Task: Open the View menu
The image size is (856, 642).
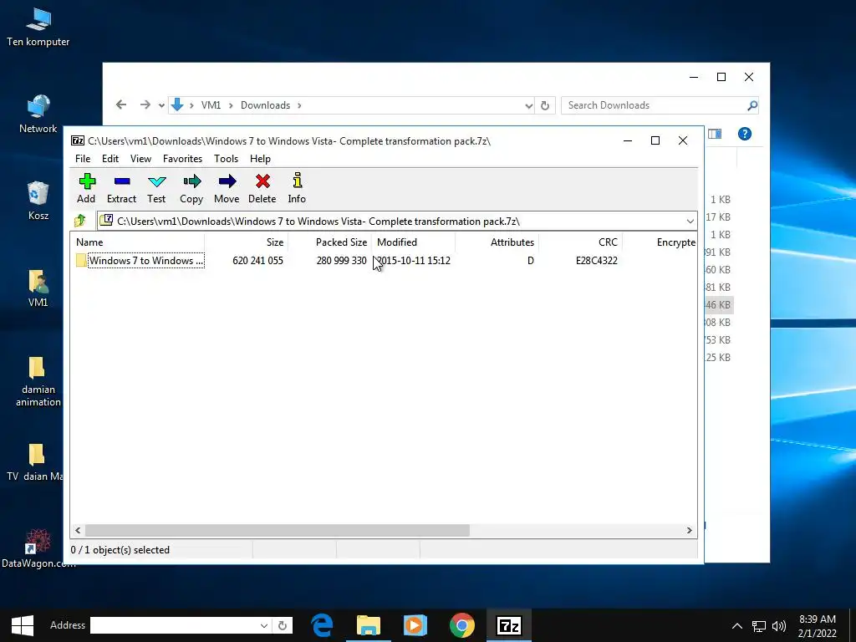Action: point(140,159)
